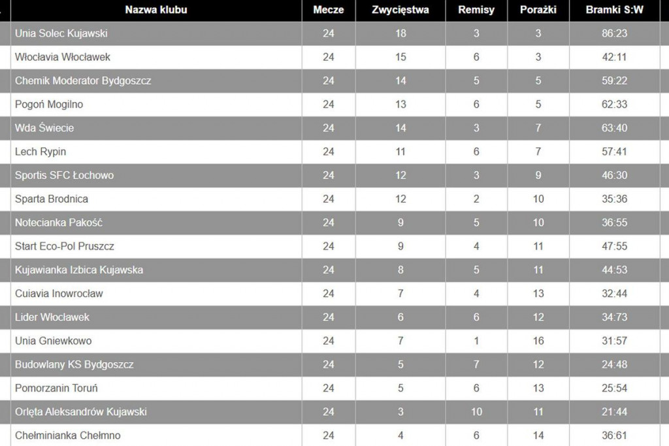Screen dimensions: 669x446
Task: Click Sportis SFC Łochowo club name
Action: click(64, 175)
